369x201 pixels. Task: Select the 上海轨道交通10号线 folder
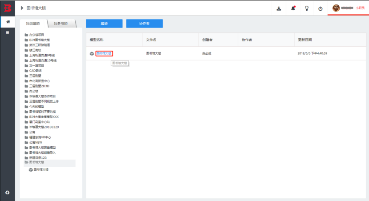(43, 60)
